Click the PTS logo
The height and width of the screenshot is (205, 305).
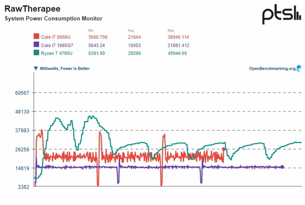(x=282, y=14)
